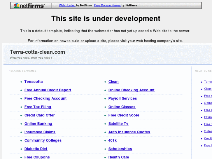Click the arrow bullet beside Free Tax Filing
Viewport: 212px width, 159px height.
21,107
